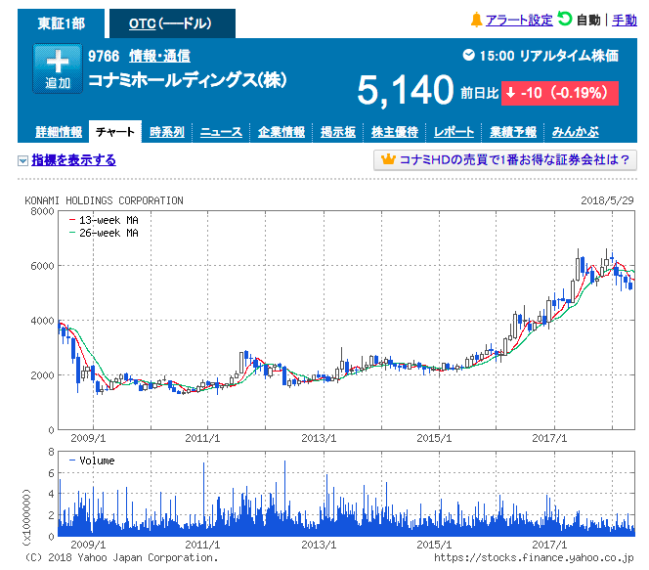
Task: Expand the 指標を表示する arrow toggle
Action: (x=22, y=160)
